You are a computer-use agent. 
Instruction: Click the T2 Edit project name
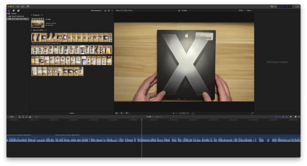pos(48,19)
